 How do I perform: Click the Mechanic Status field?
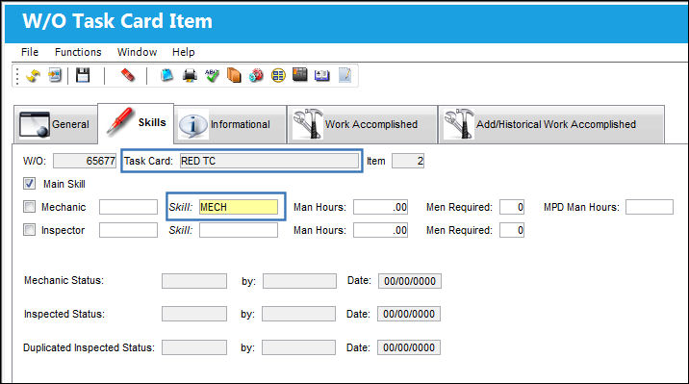point(194,281)
